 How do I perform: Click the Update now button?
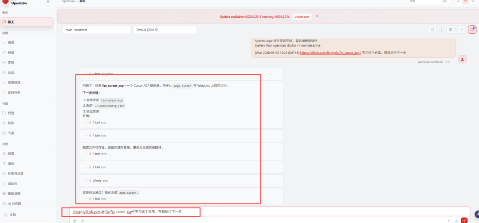point(302,16)
